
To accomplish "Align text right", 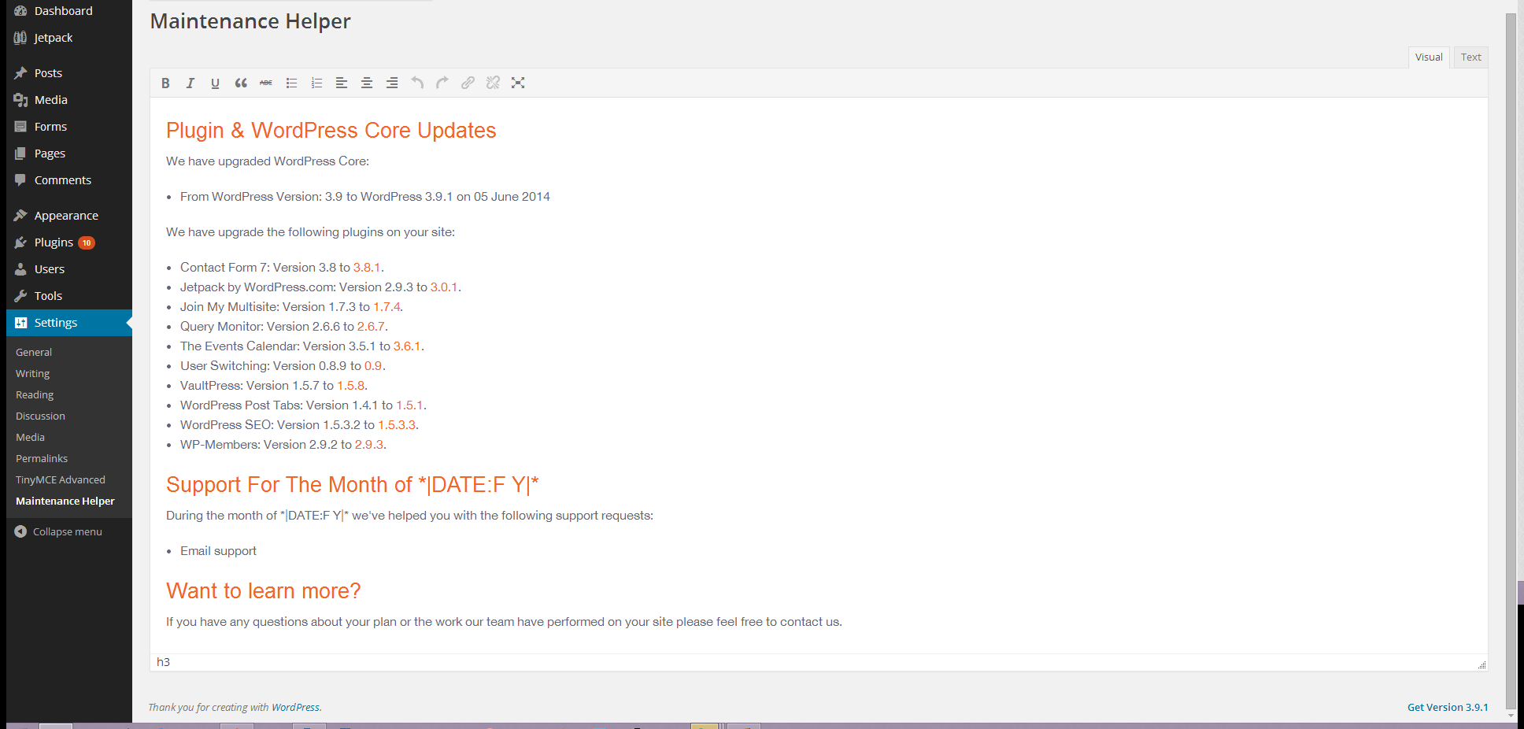I will [392, 83].
